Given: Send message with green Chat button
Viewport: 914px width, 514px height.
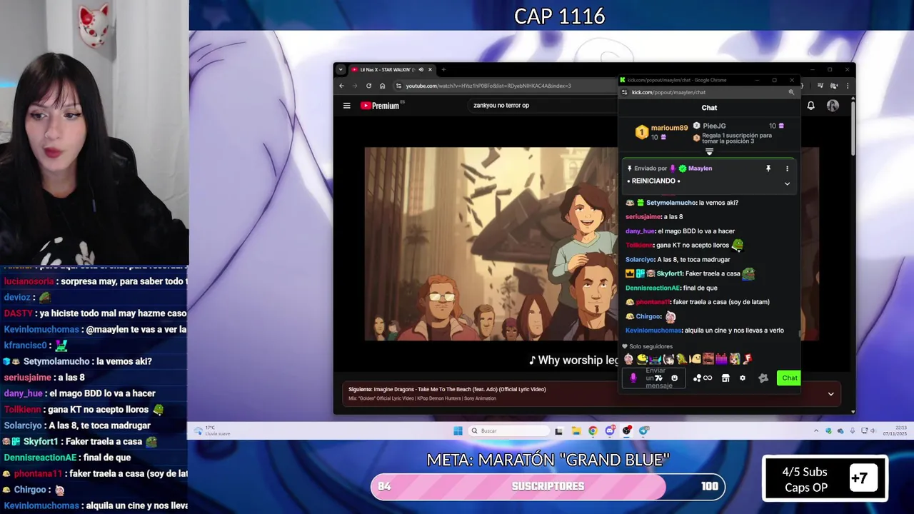Looking at the screenshot, I should (789, 378).
